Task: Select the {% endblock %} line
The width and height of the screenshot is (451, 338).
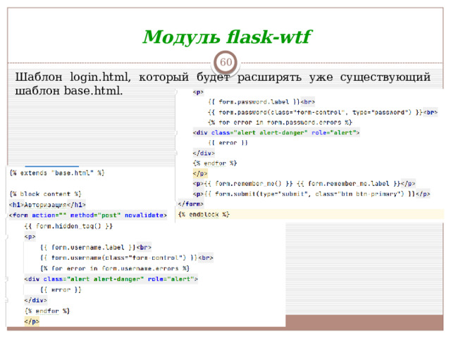Action: pos(204,214)
